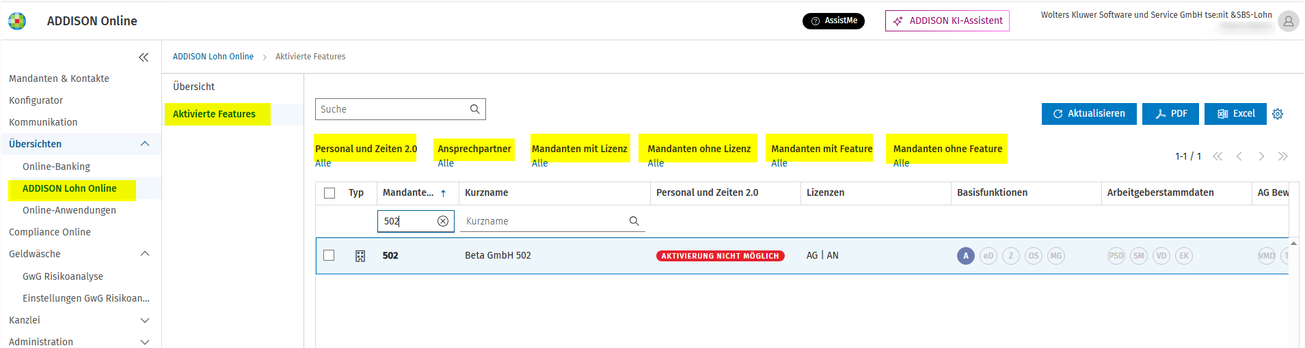Select Online-Anwendungen in the sidebar
This screenshot has height=348, width=1305.
pos(69,210)
